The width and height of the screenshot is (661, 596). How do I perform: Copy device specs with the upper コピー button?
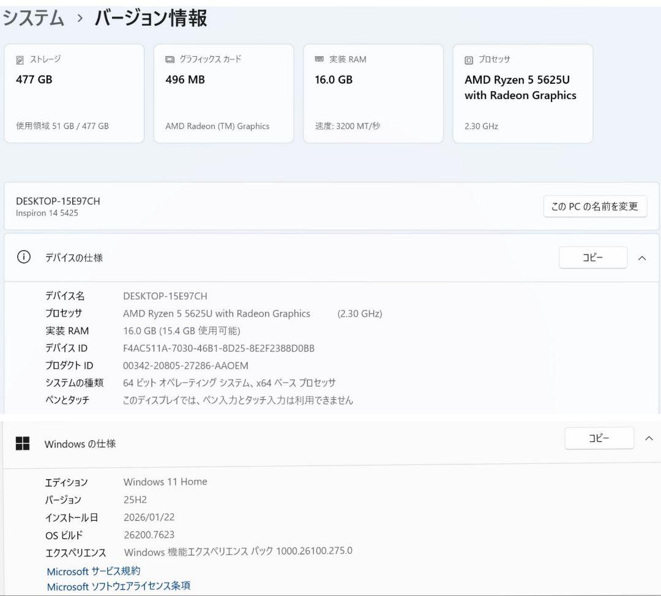click(592, 257)
